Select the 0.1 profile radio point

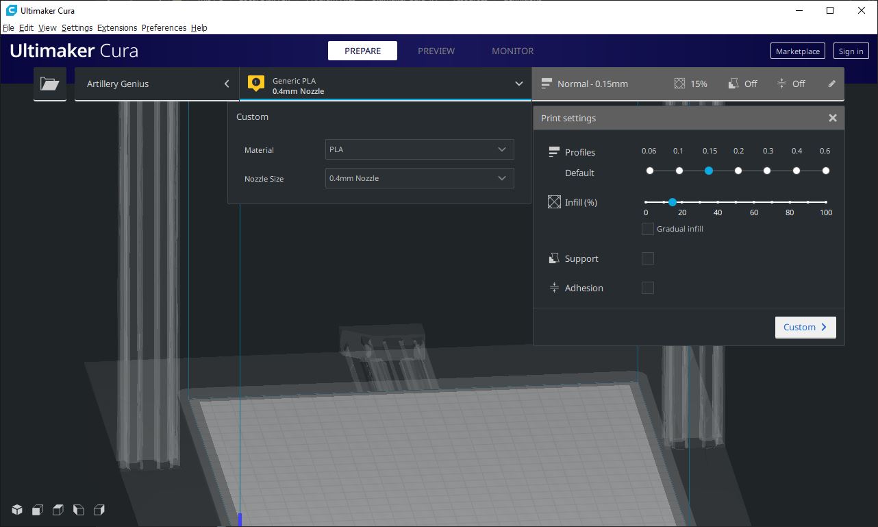679,171
